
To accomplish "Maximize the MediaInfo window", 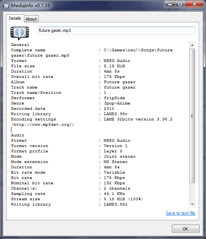I will (x=180, y=4).
